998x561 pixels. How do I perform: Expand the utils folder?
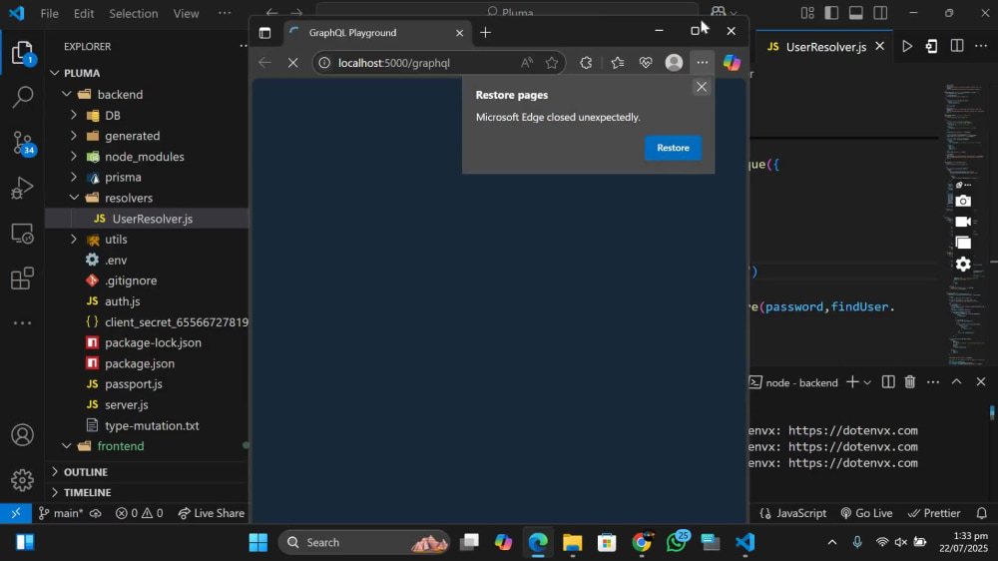pyautogui.click(x=74, y=240)
